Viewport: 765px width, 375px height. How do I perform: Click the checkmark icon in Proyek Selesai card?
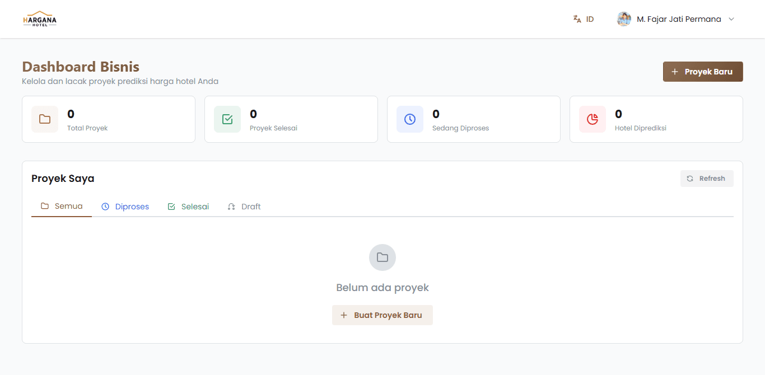point(227,119)
